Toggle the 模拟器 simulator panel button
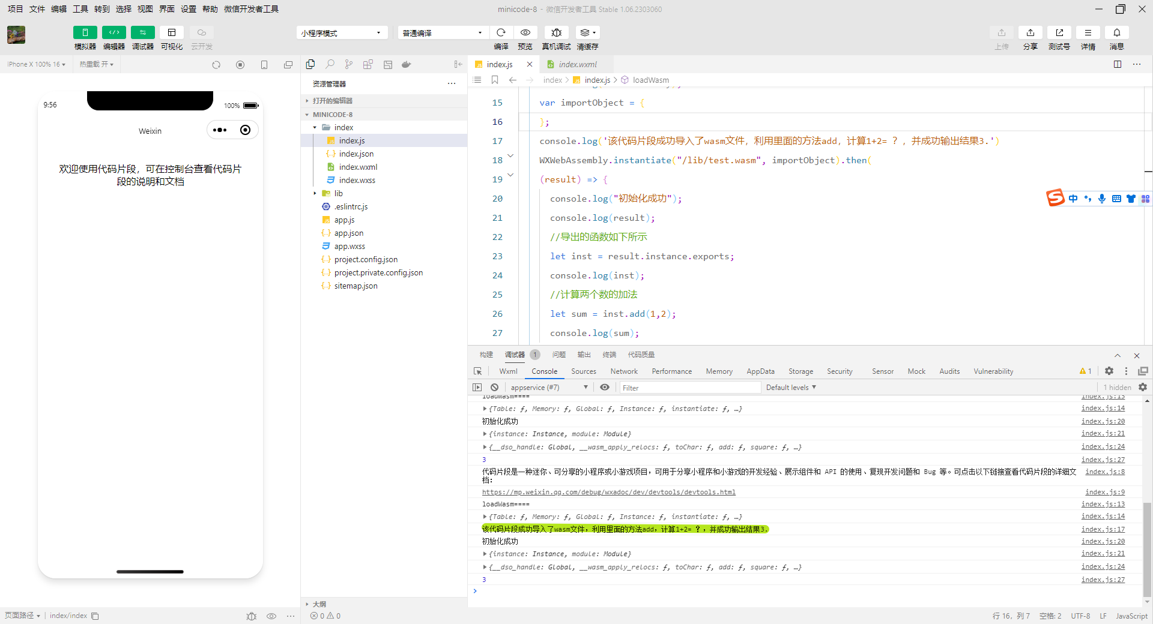1153x624 pixels. click(x=85, y=32)
